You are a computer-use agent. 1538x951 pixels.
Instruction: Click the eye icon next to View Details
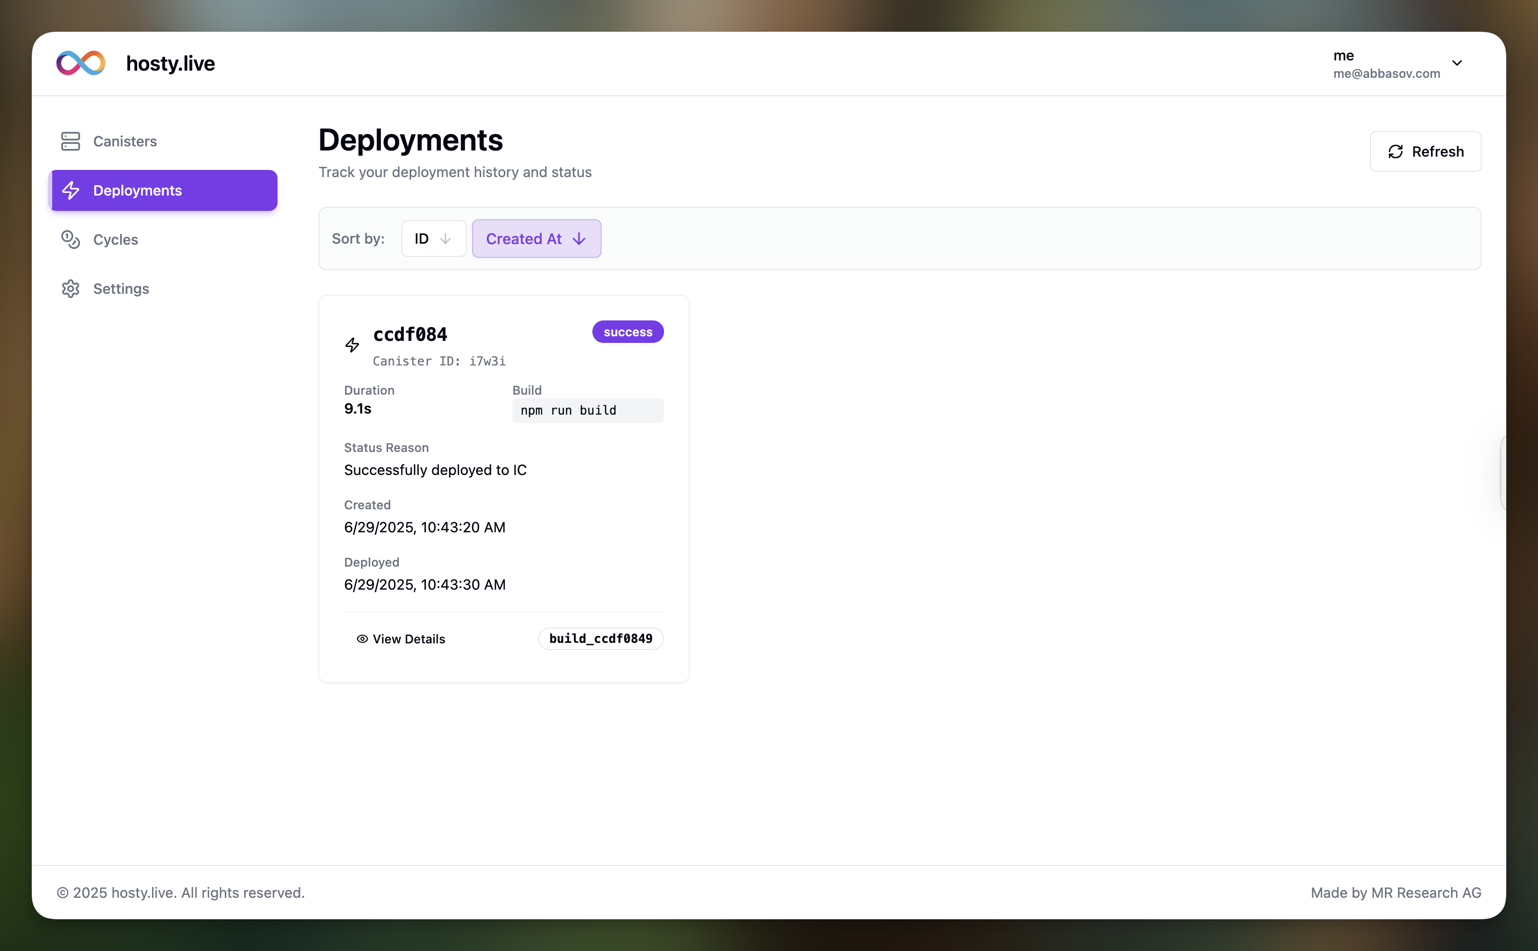(362, 639)
